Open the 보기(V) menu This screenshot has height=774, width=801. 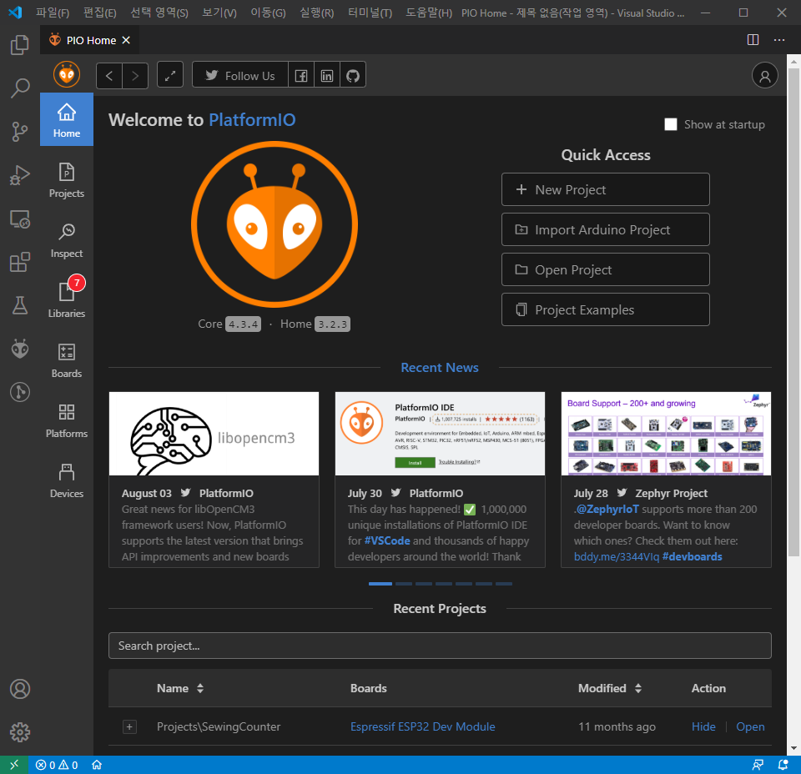(x=219, y=13)
